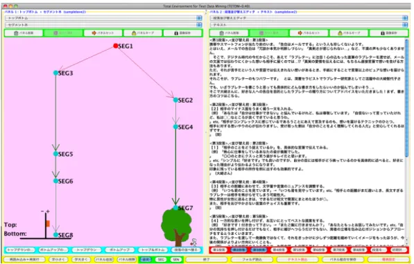Click the 再読み込み+再実行 button

[x=24, y=260]
